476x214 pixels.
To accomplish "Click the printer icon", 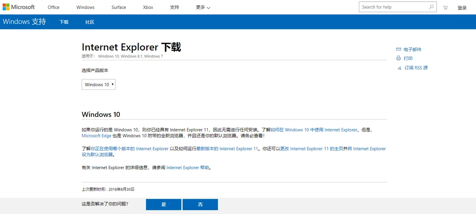I will tap(399, 58).
